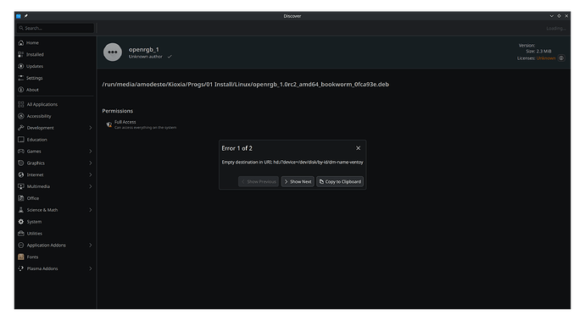Select the Education category icon
The height and width of the screenshot is (326, 585).
click(x=21, y=140)
